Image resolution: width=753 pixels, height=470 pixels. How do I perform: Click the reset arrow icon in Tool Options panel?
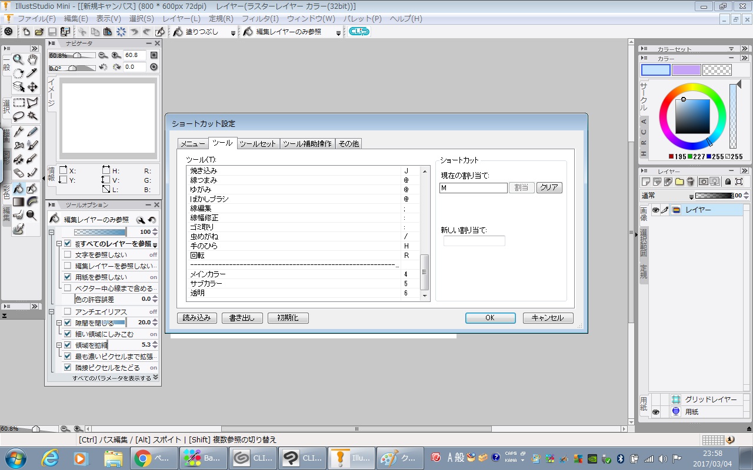click(152, 220)
